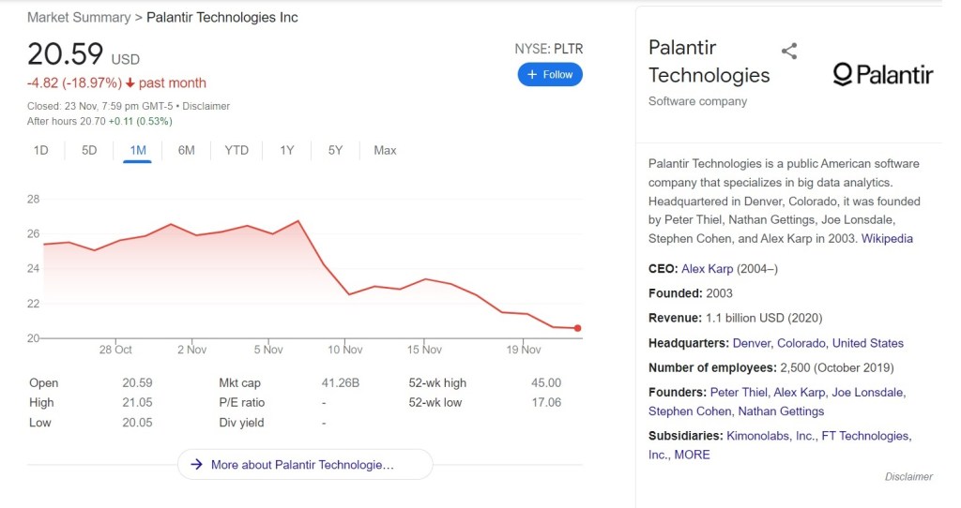Image resolution: width=961 pixels, height=508 pixels.
Task: Open the Kimonolabs, Inc. subsidiary link
Action: coord(770,436)
